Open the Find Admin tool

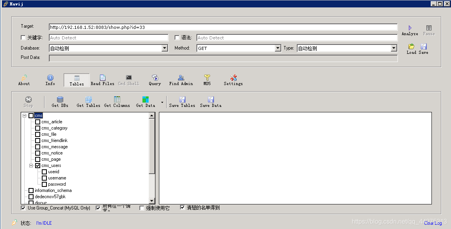[x=181, y=78]
